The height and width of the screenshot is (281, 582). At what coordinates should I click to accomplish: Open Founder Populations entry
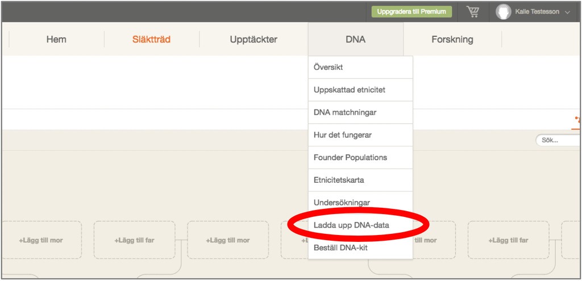(x=350, y=157)
